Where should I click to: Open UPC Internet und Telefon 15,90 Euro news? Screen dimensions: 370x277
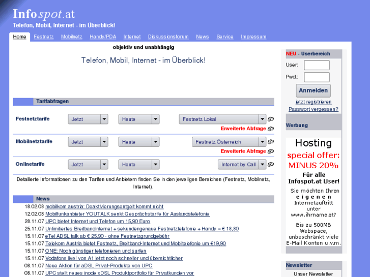pyautogui.click(x=98, y=222)
